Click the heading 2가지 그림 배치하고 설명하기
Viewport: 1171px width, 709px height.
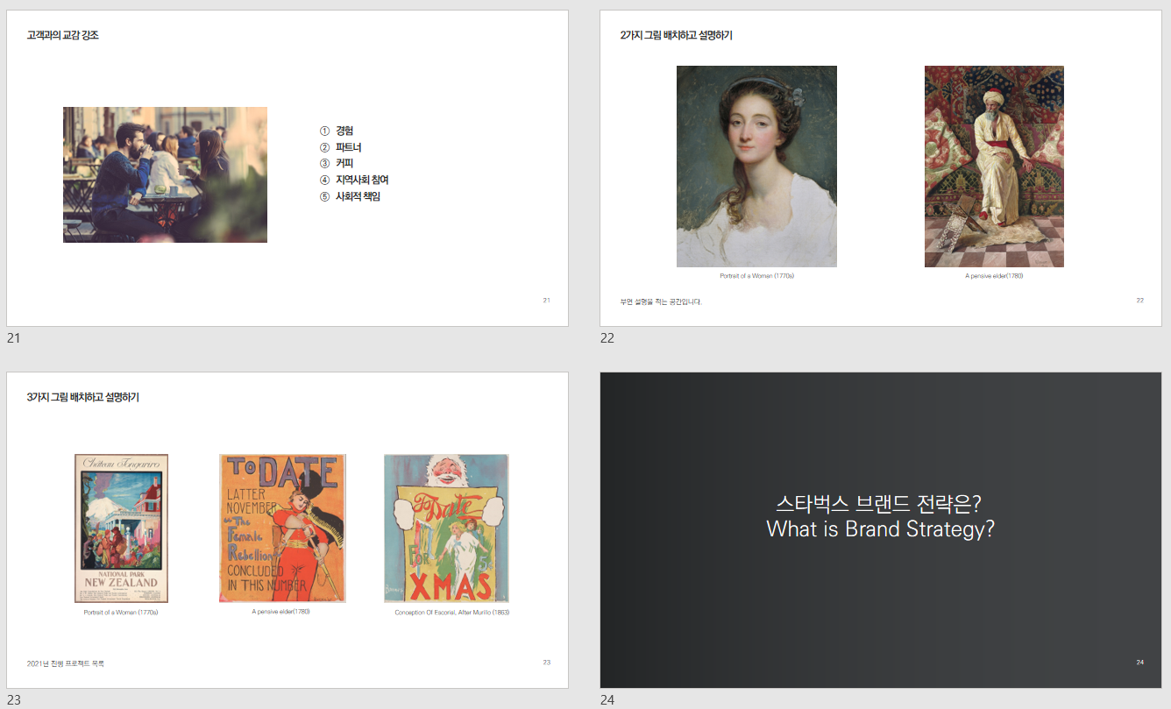pyautogui.click(x=676, y=36)
